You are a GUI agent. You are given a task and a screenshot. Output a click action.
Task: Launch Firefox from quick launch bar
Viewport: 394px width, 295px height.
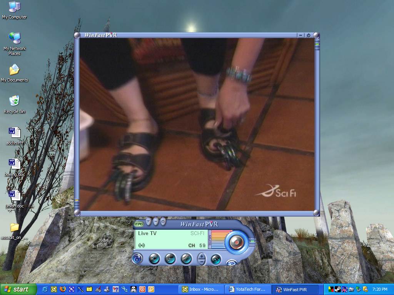click(x=63, y=289)
